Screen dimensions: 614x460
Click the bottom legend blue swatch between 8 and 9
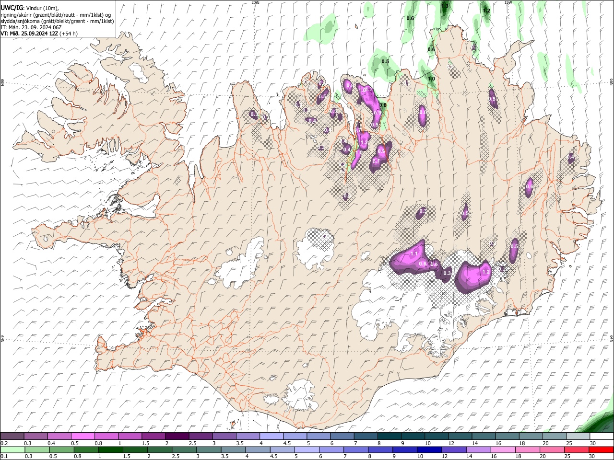[380, 450]
